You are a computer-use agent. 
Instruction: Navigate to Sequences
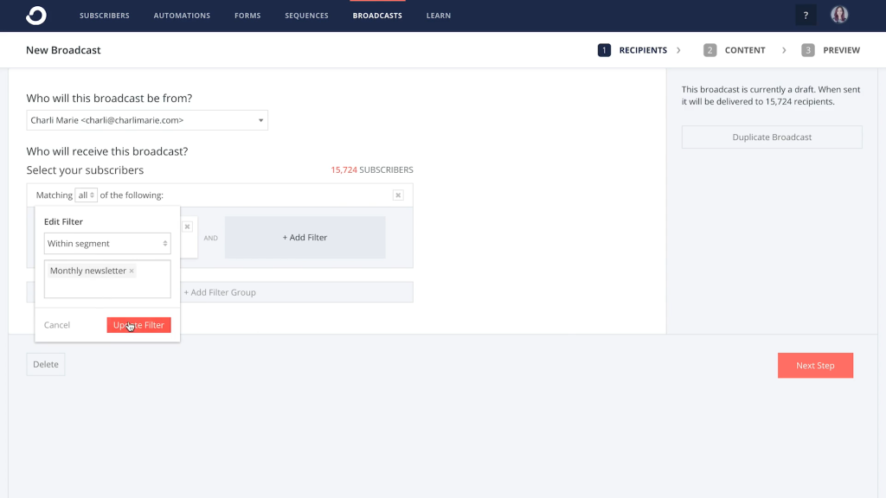click(x=306, y=16)
